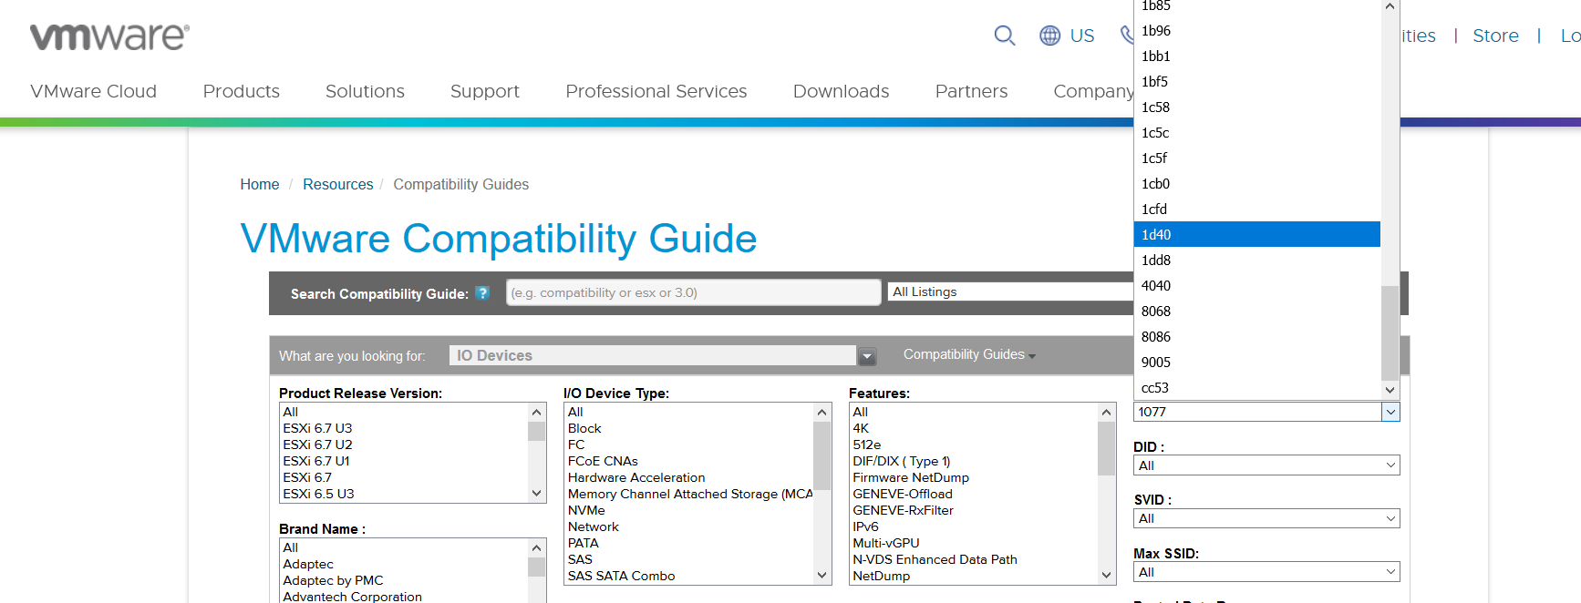Select 8068 in the VID list

point(1257,311)
